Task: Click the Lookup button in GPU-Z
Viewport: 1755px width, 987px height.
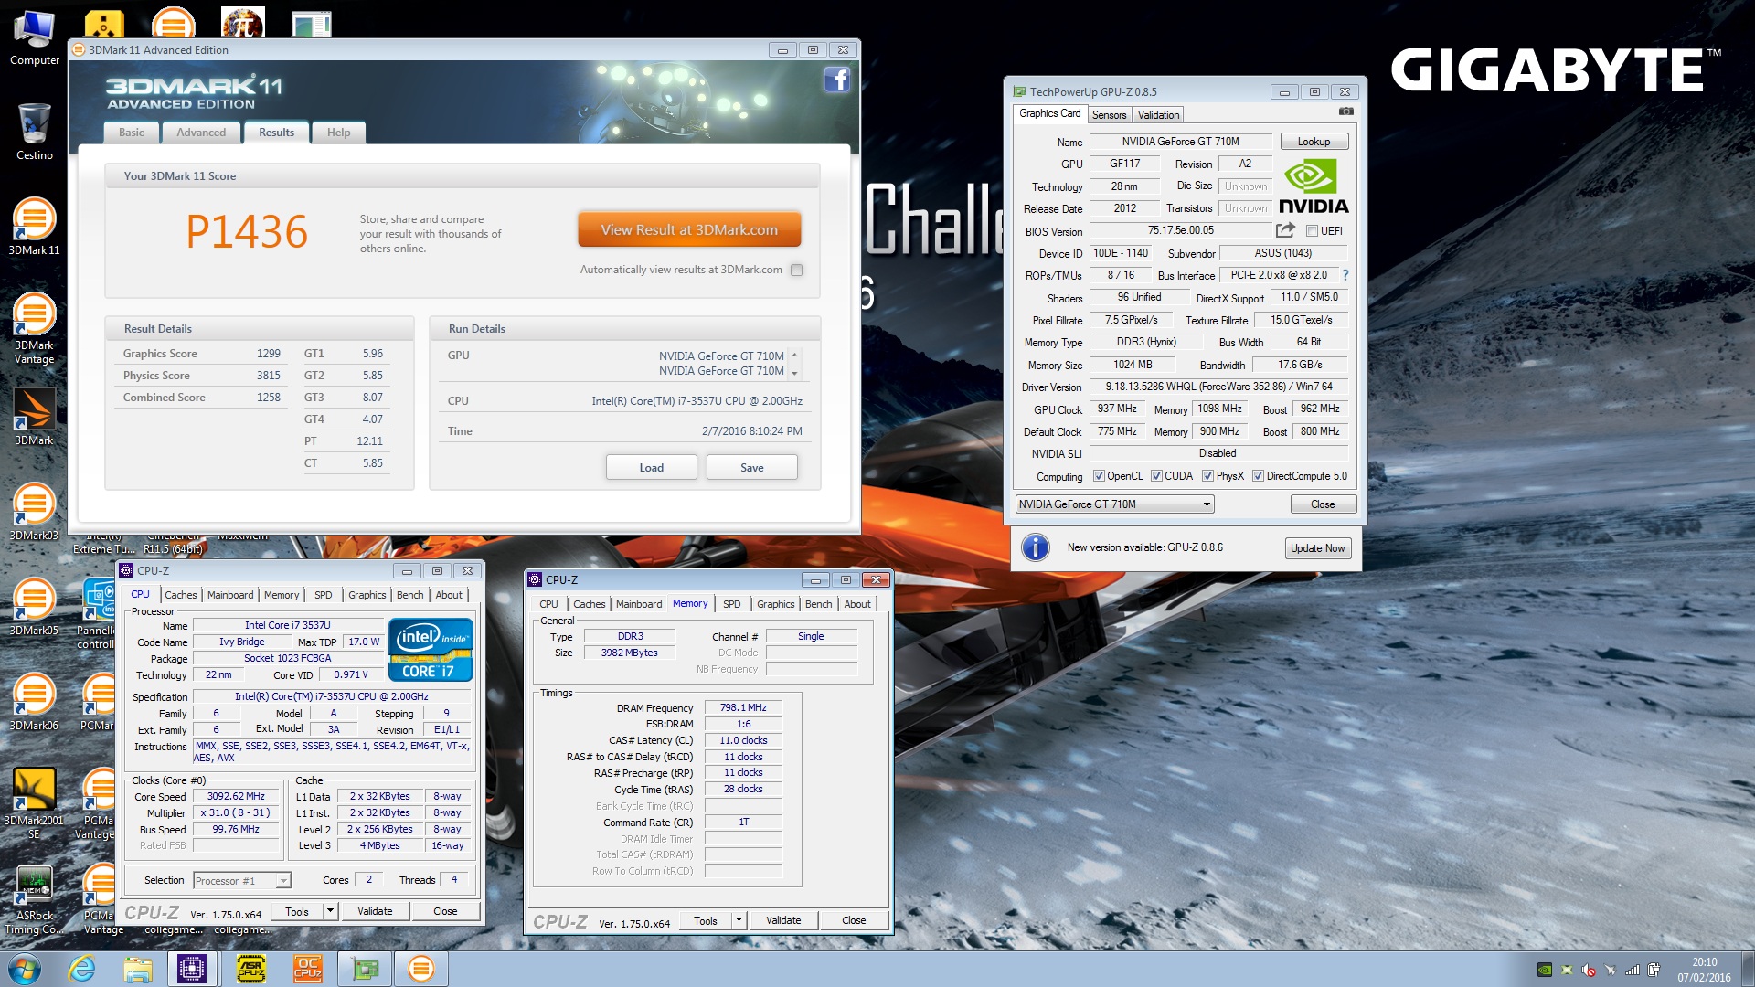Action: click(x=1314, y=142)
